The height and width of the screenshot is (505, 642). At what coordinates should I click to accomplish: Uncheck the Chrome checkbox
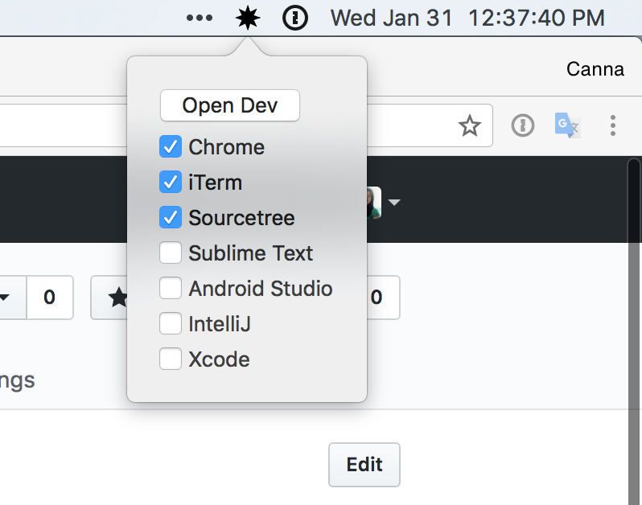(x=171, y=147)
